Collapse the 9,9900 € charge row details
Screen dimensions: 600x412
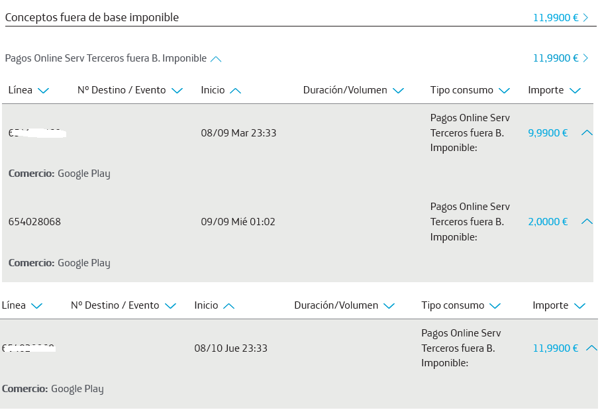[x=586, y=132]
